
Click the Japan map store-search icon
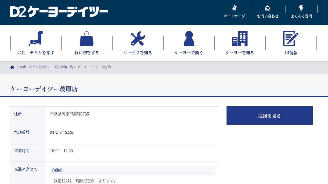coord(36,39)
